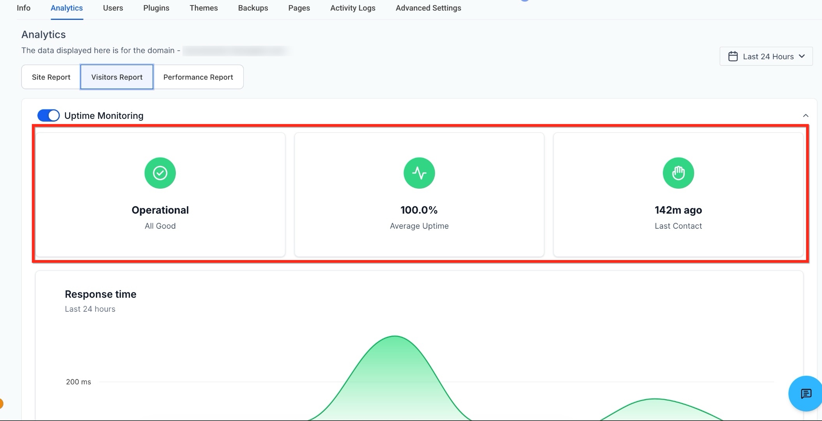
Task: Switch to the Plugins tab
Action: pos(156,8)
